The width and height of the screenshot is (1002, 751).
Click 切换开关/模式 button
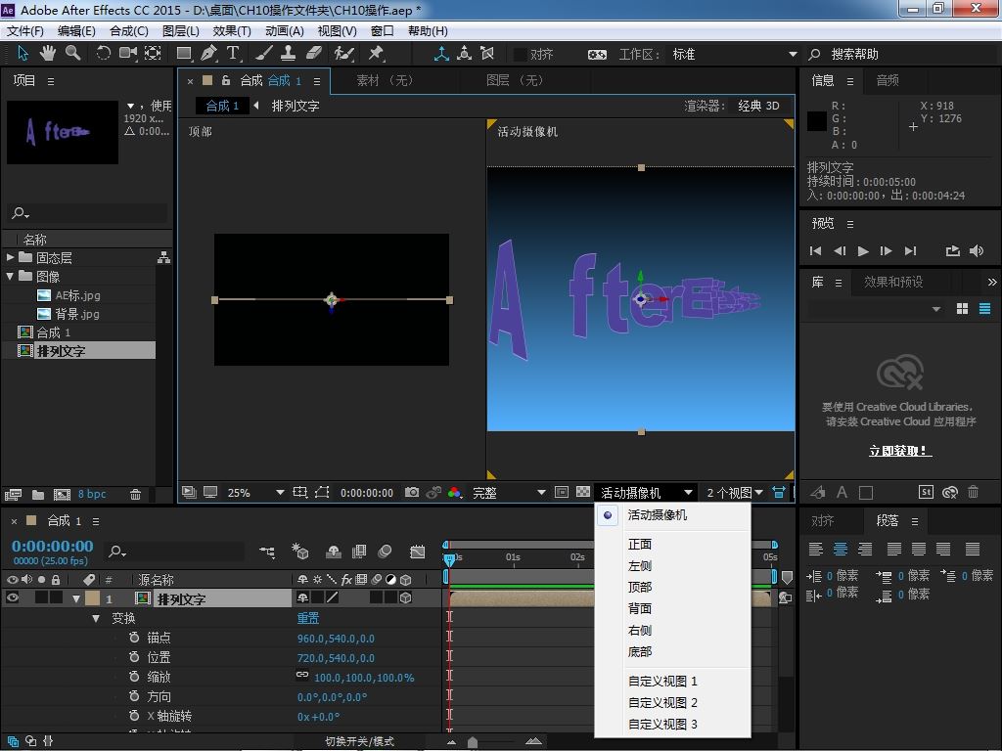tap(360, 741)
